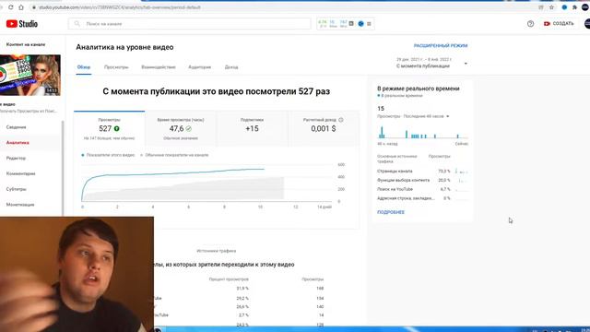The image size is (590, 332).
Task: Click the Подробнее link in realtime card
Action: tap(391, 212)
